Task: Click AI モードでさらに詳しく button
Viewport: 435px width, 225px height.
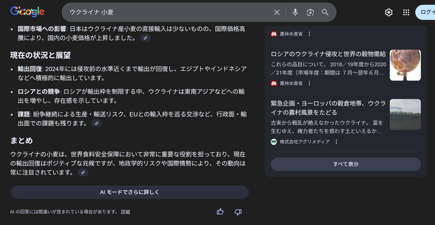Action: click(130, 192)
